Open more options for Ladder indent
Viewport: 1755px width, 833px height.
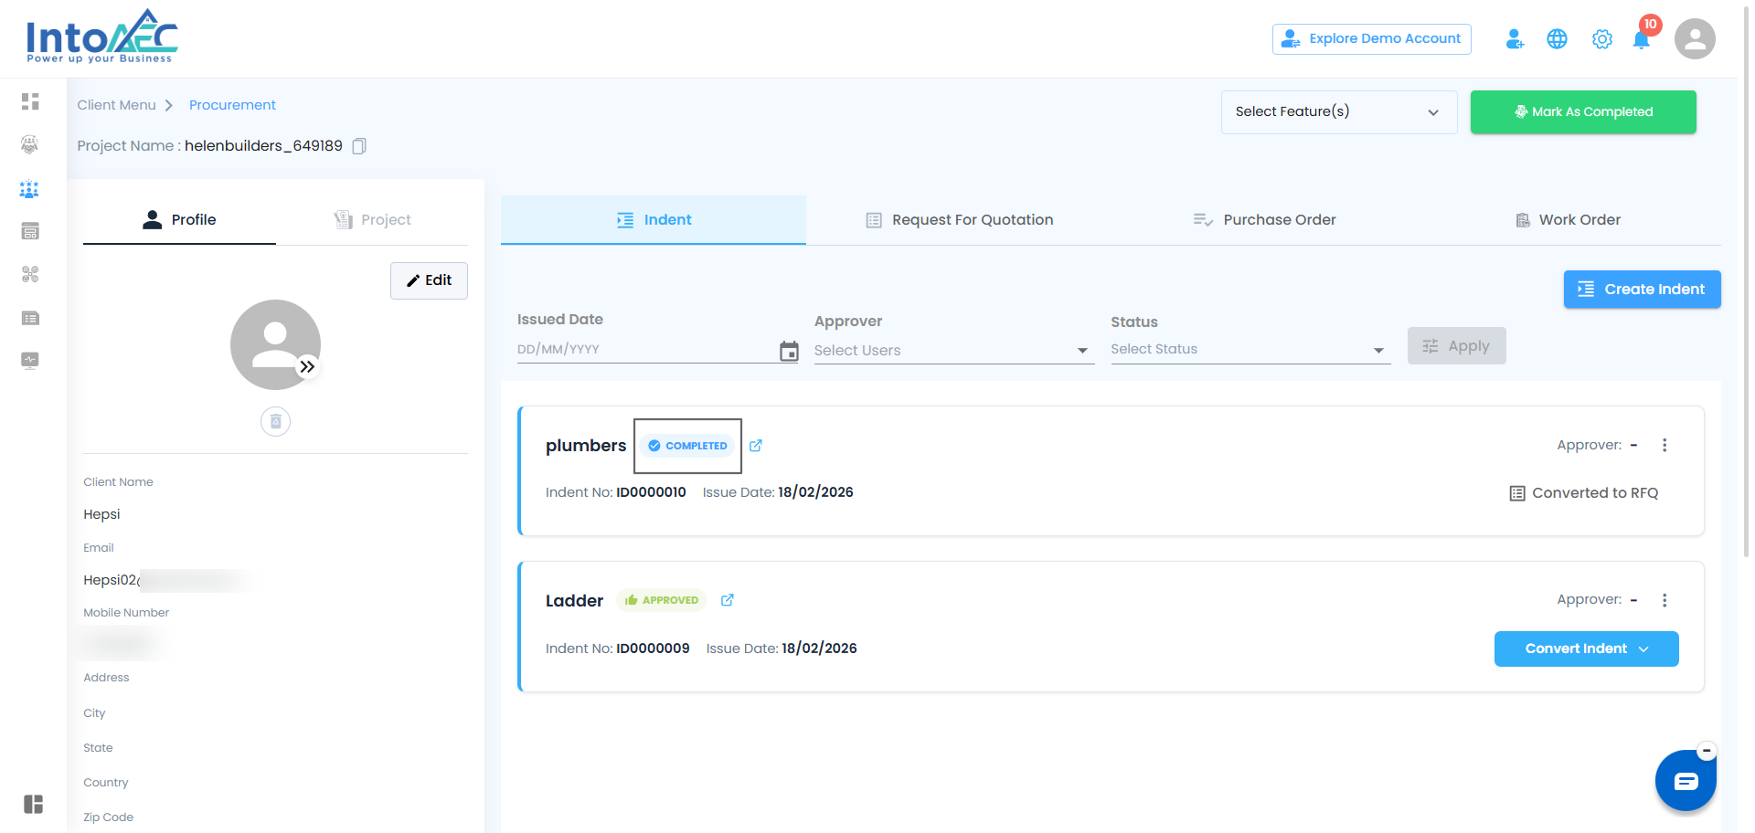point(1665,600)
